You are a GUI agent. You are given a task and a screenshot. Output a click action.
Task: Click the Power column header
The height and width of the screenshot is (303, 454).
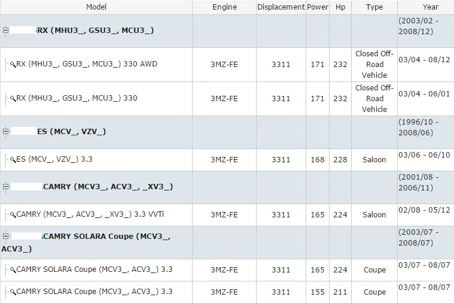pos(318,7)
